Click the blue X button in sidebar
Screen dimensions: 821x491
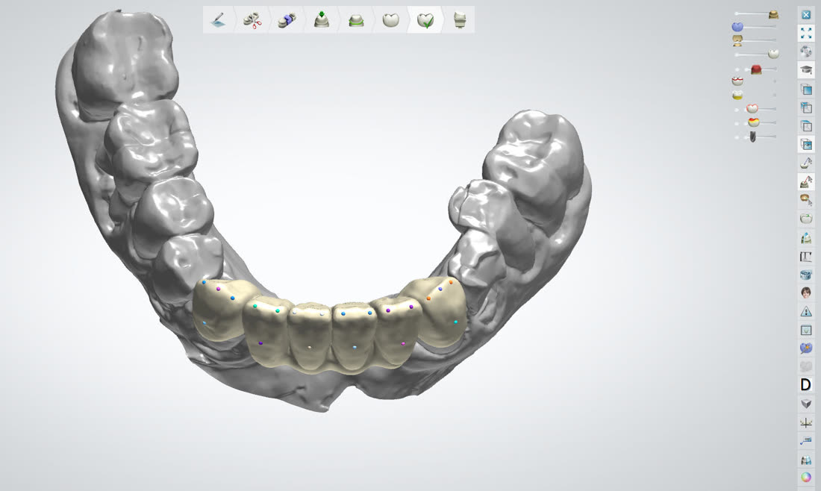[x=806, y=15]
